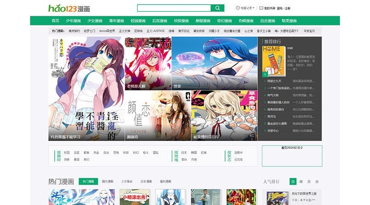This screenshot has width=370, height=205.
Task: Open ranked title 英雄夺心
Action: pos(273,130)
